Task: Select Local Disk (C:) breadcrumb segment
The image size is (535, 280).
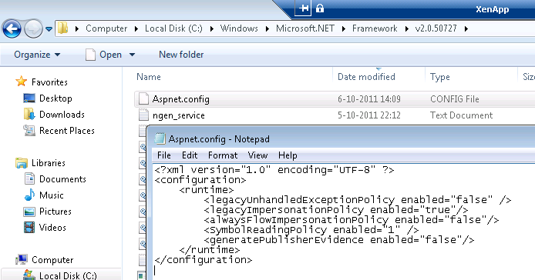Action: pos(173,28)
